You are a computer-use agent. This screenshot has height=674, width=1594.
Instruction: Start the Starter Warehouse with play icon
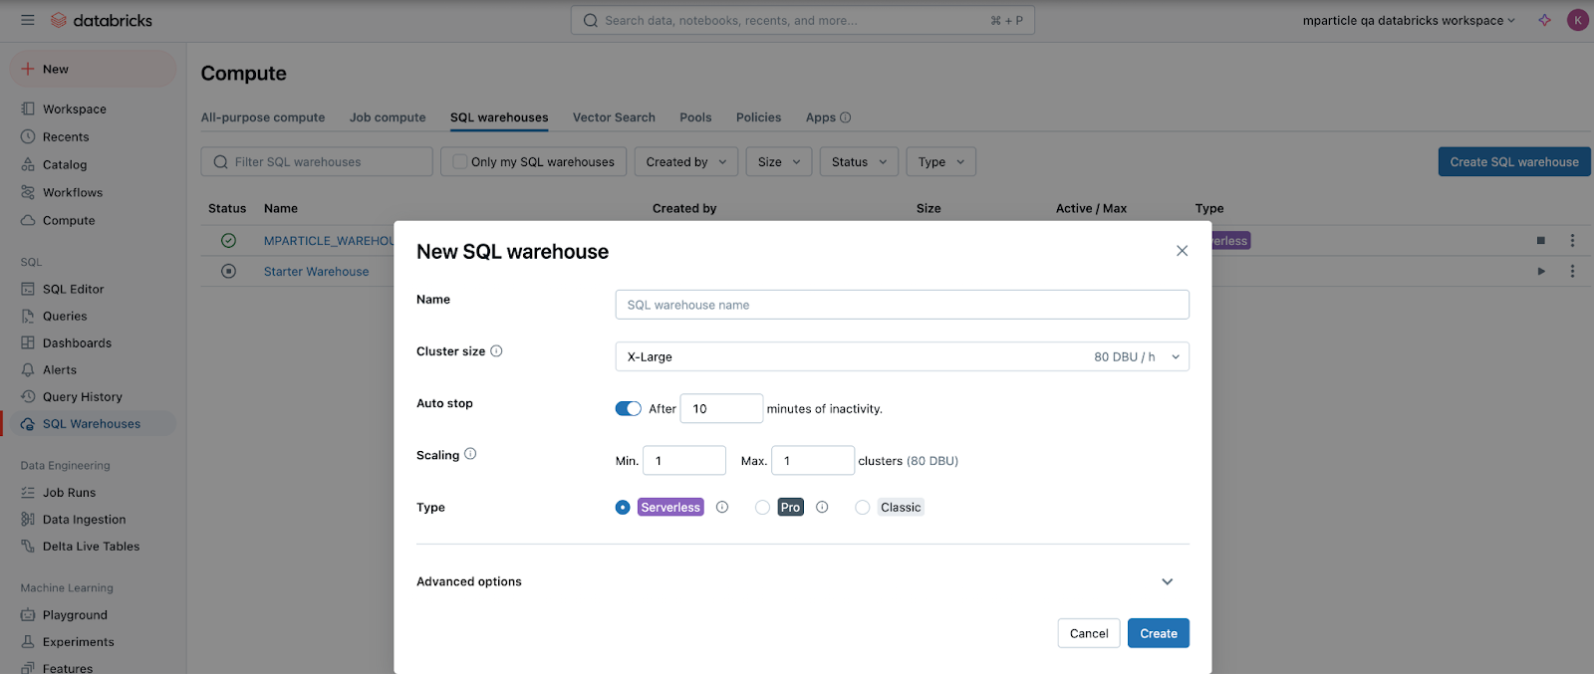click(1541, 271)
